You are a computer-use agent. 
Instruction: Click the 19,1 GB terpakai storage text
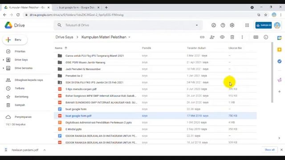pos(16,124)
